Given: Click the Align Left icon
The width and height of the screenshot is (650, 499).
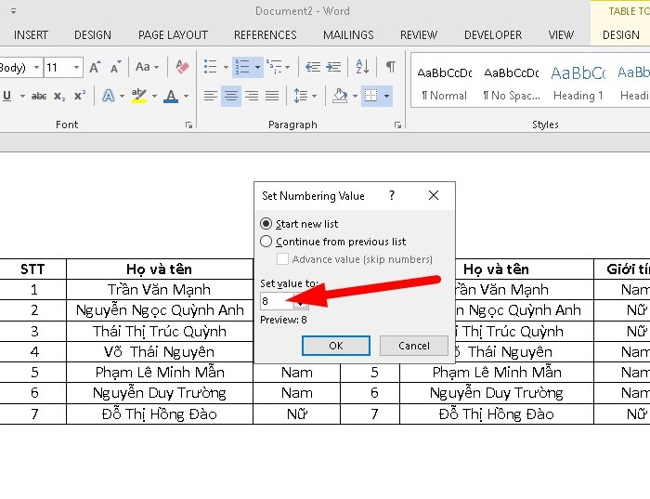Looking at the screenshot, I should point(211,97).
